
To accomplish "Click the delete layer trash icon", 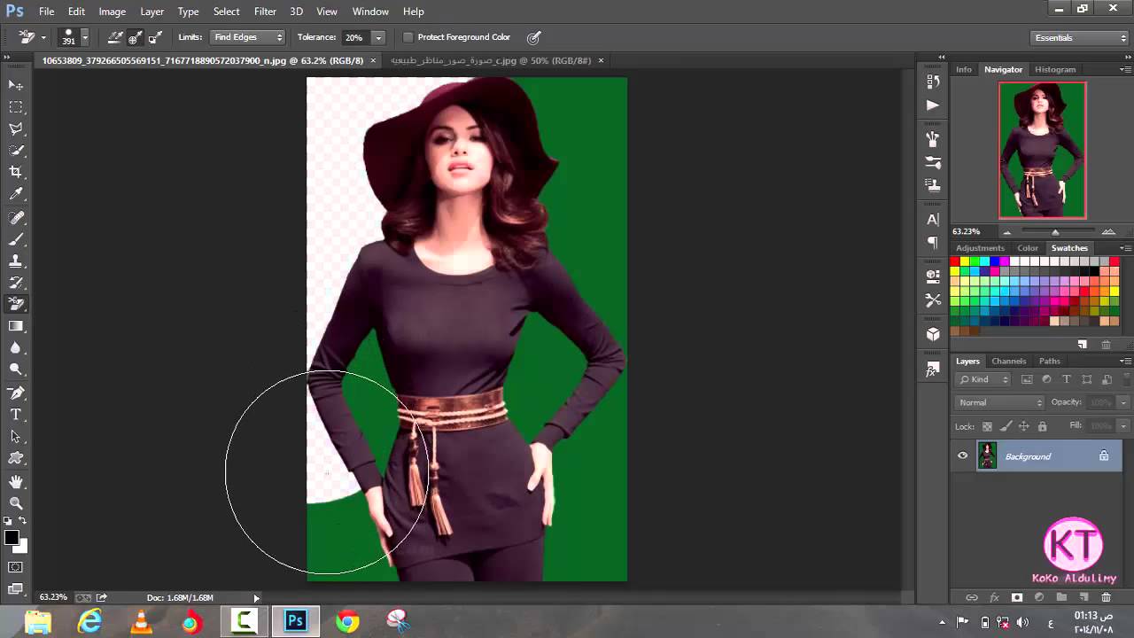I will [1106, 598].
